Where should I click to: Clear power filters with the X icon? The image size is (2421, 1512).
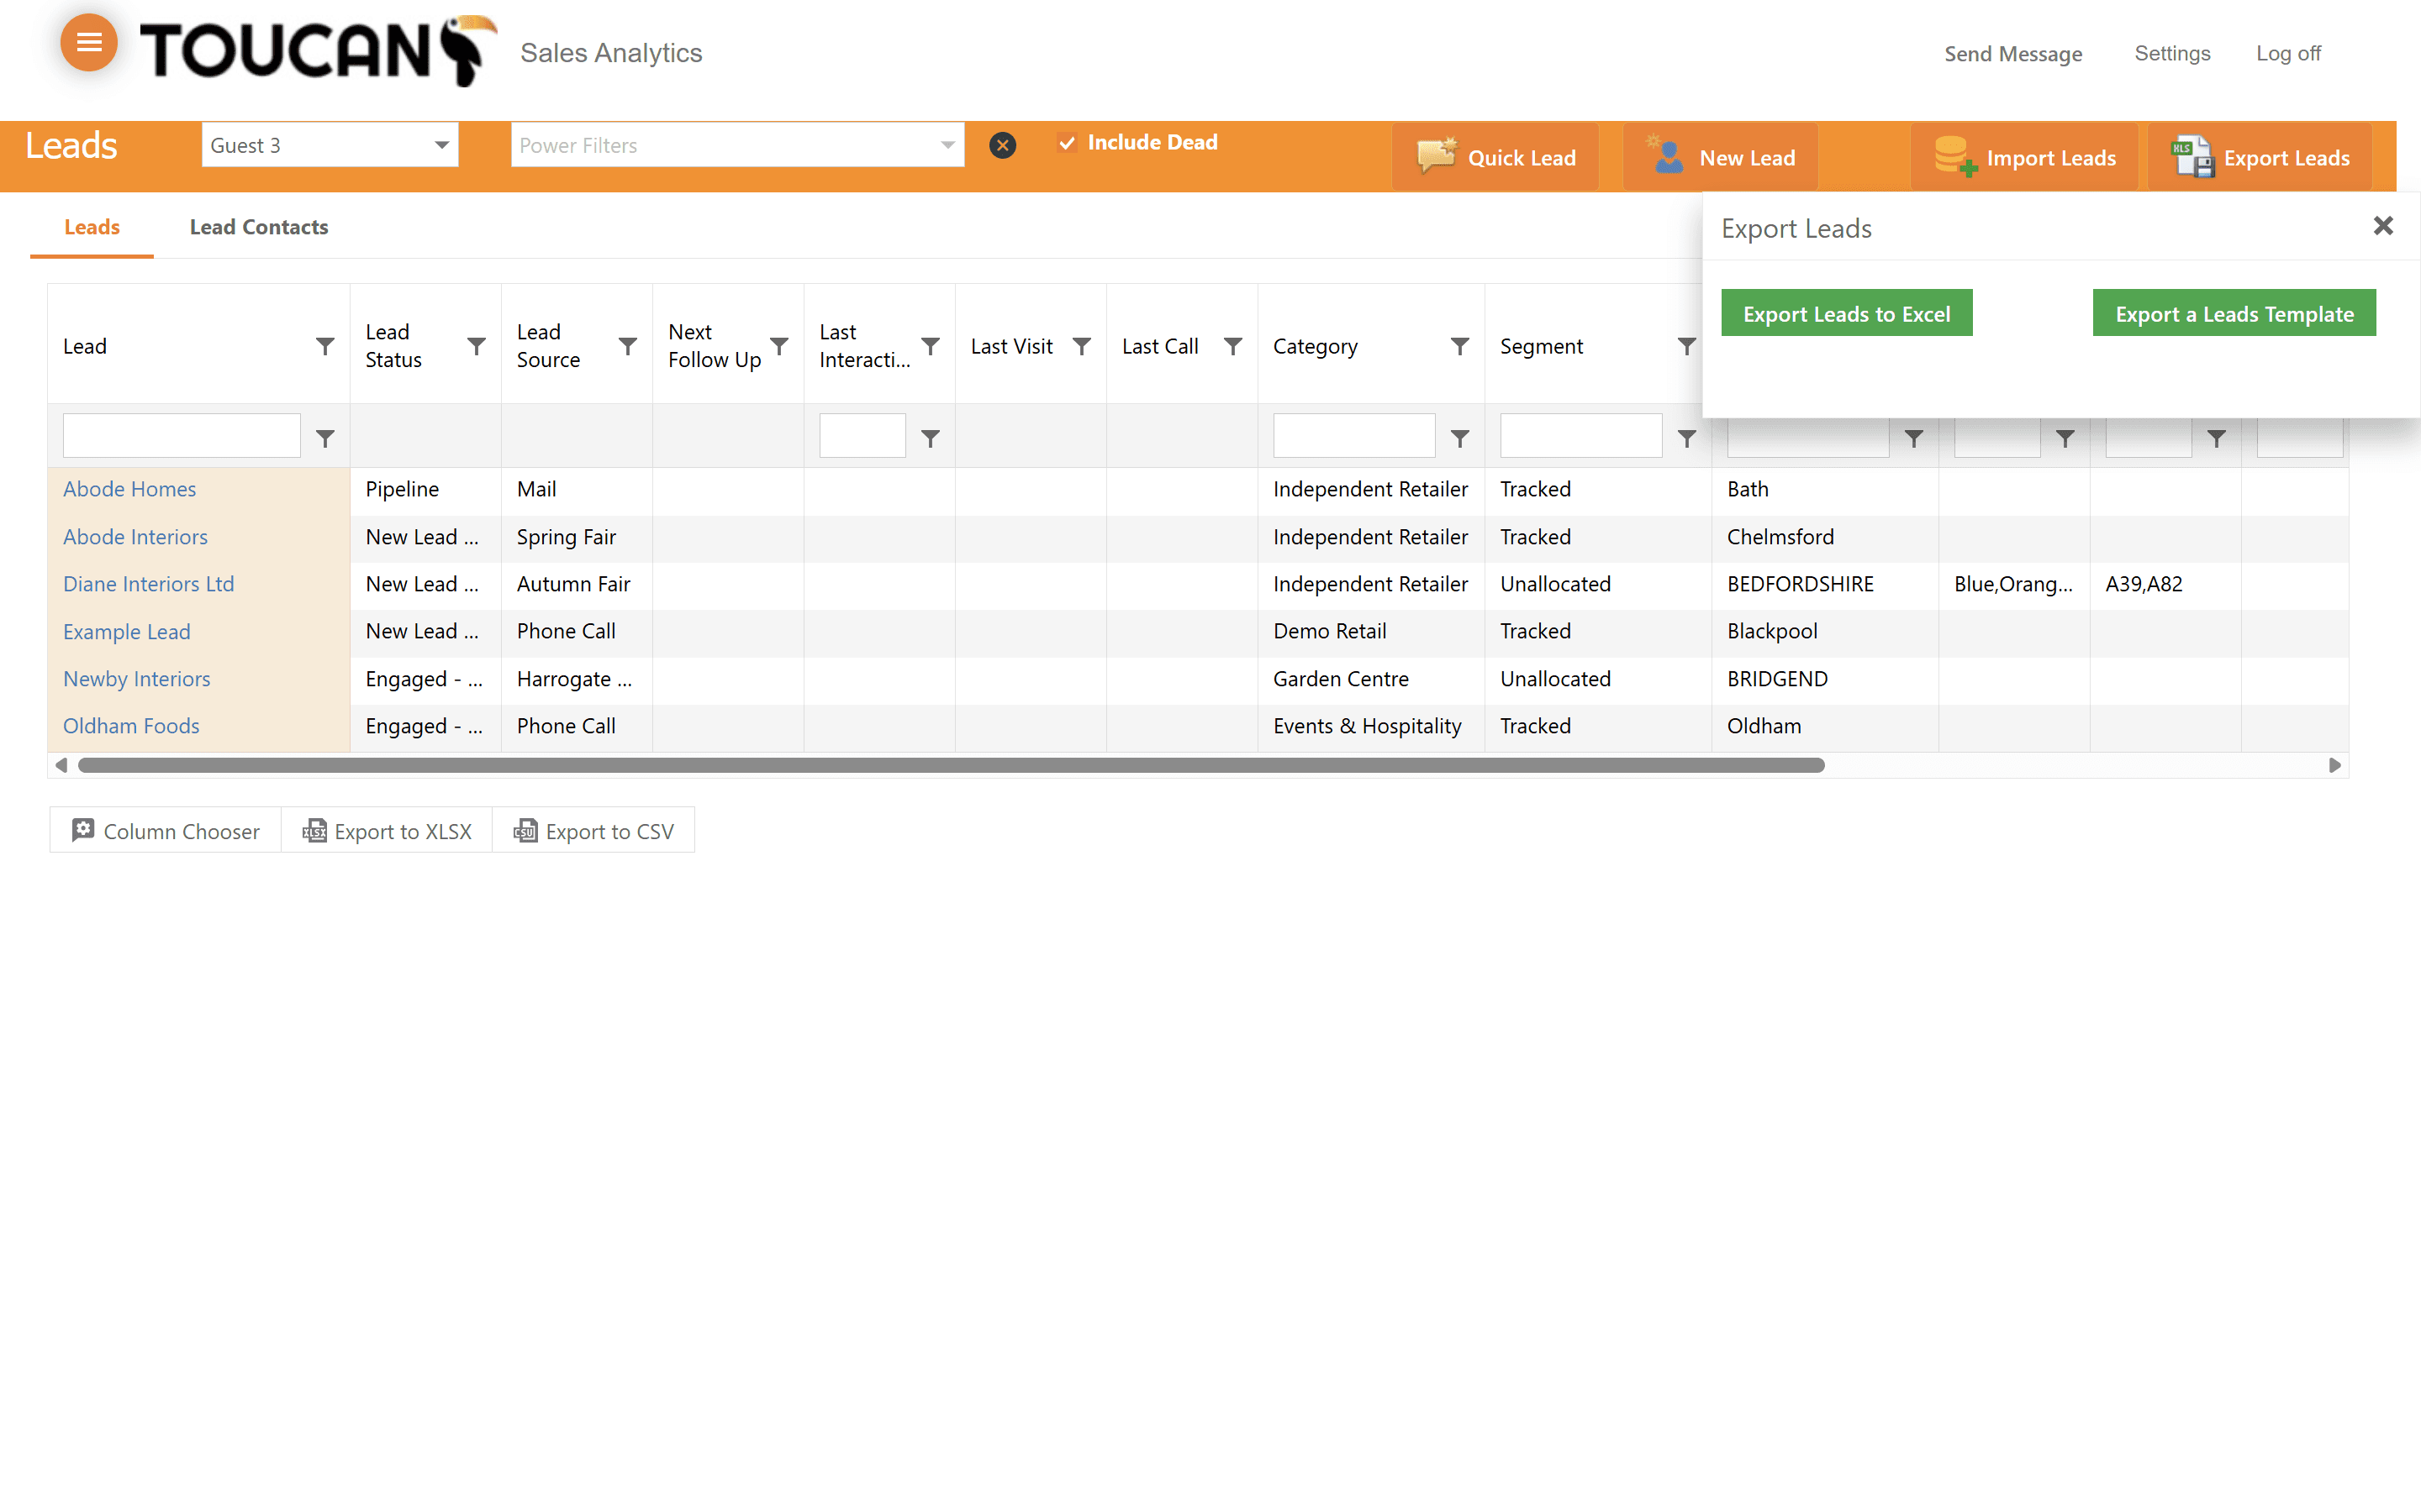click(x=1002, y=146)
